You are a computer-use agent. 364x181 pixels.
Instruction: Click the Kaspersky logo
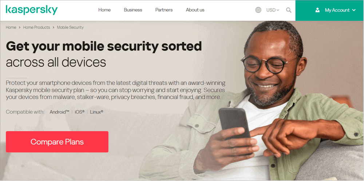[32, 10]
